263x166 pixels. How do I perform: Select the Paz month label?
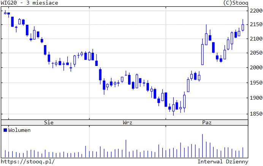pyautogui.click(x=207, y=122)
